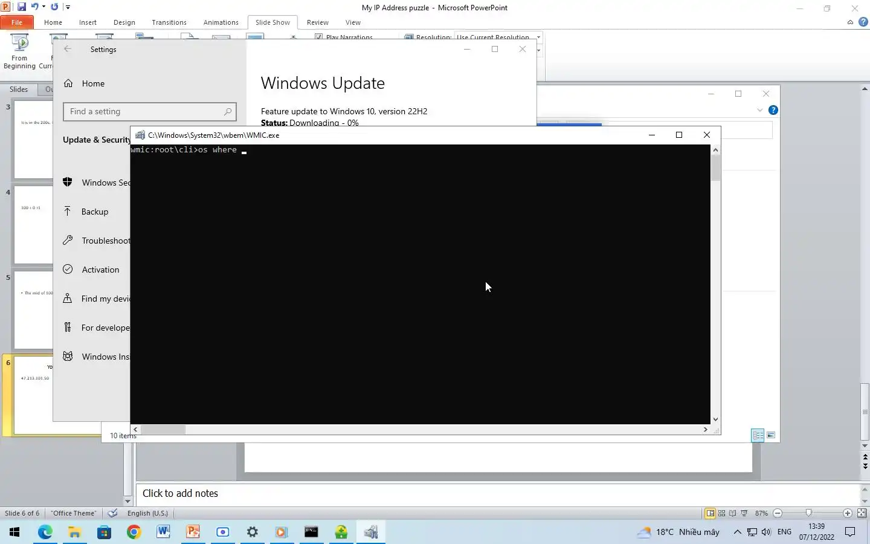Viewport: 870px width, 544px height.
Task: Select slide 5 thumbnail
Action: tap(33, 310)
